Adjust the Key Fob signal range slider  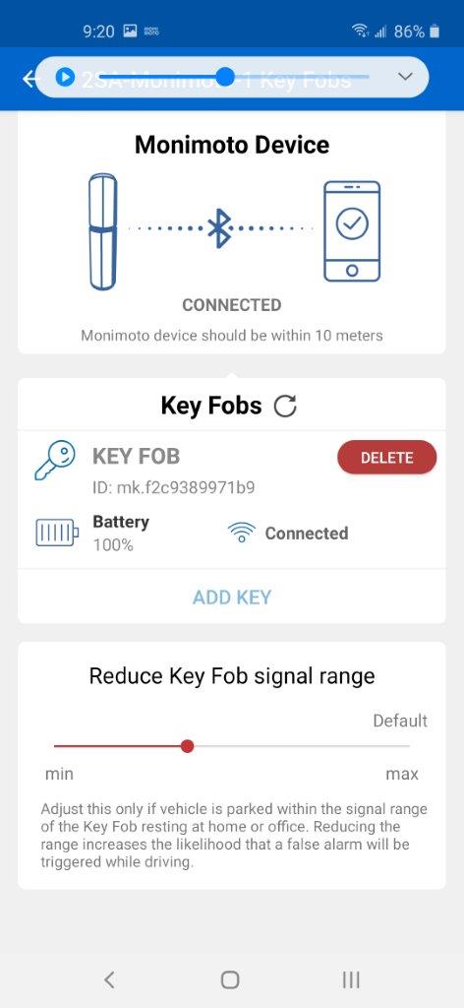tap(188, 746)
